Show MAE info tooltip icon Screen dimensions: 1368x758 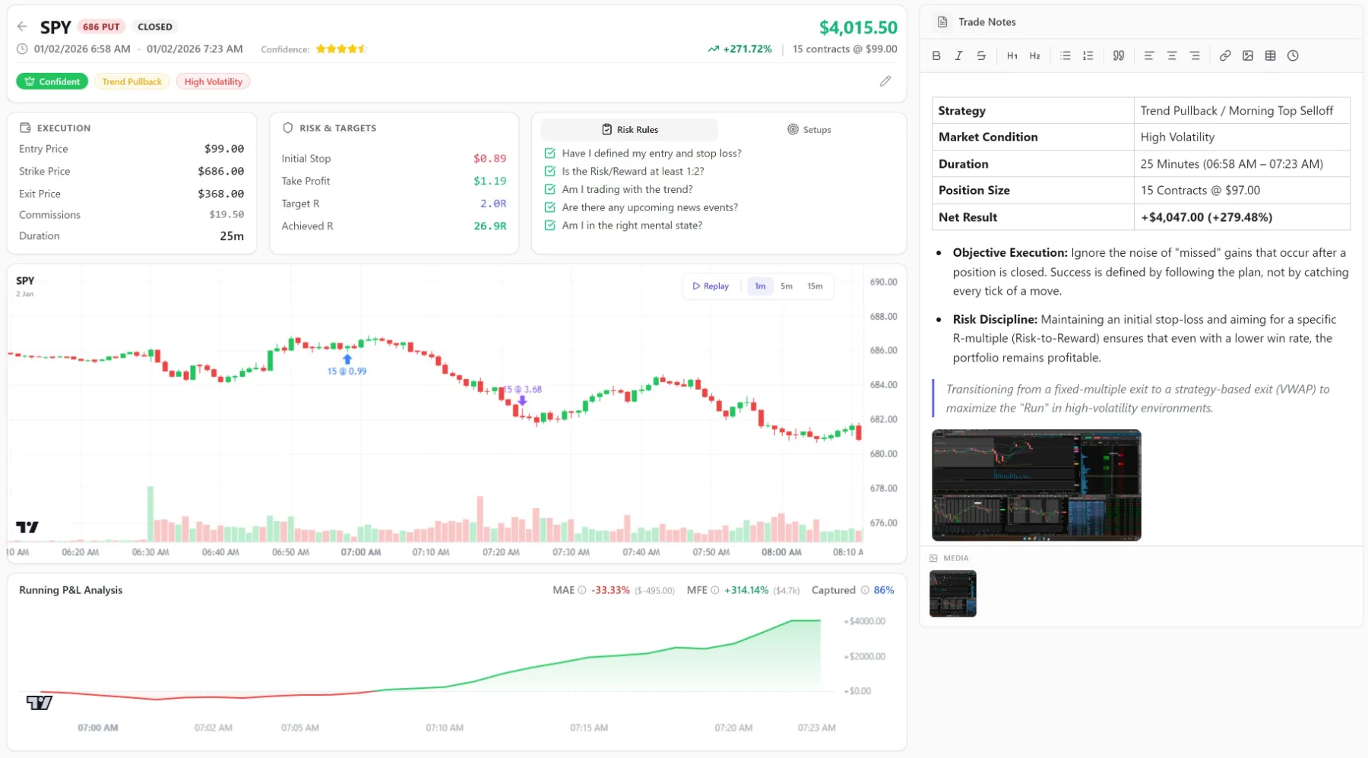pos(582,590)
